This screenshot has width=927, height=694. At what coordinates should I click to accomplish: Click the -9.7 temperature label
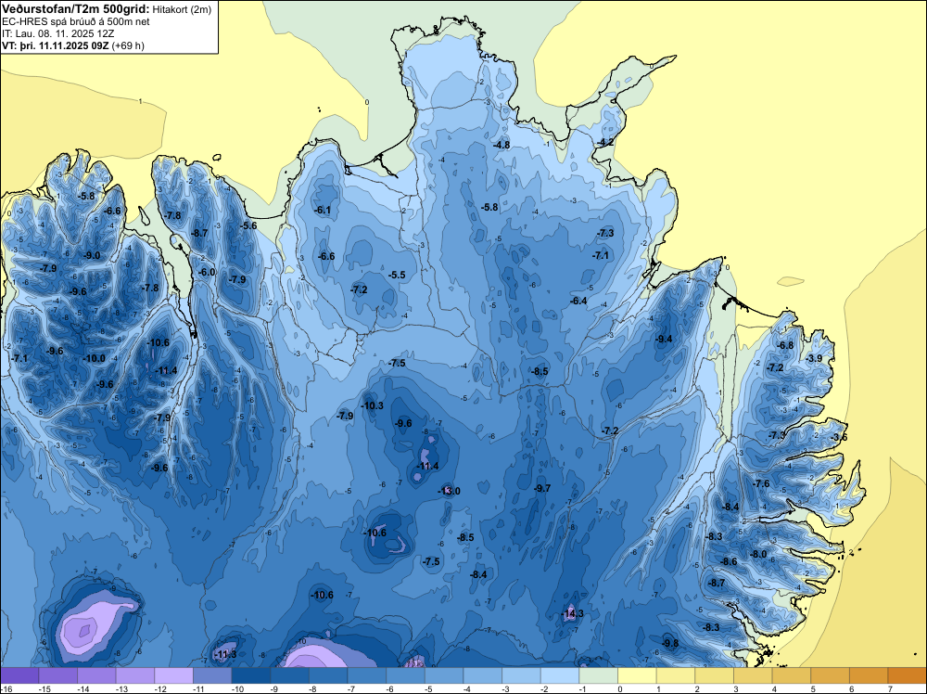pos(542,489)
